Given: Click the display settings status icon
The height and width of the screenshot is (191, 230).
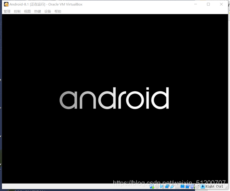Looking at the screenshot, I should coord(183,186).
